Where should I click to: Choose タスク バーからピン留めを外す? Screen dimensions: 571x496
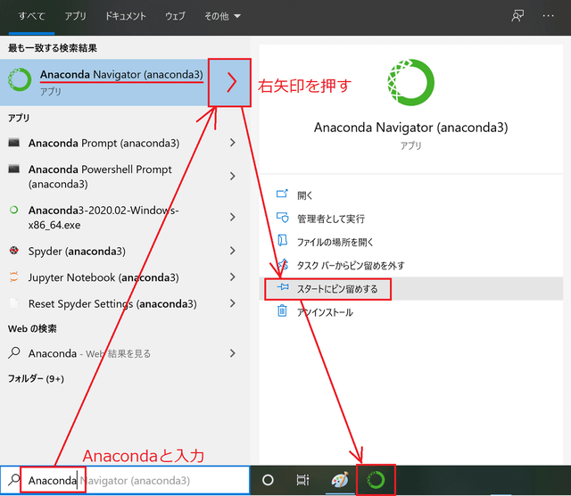tap(351, 266)
